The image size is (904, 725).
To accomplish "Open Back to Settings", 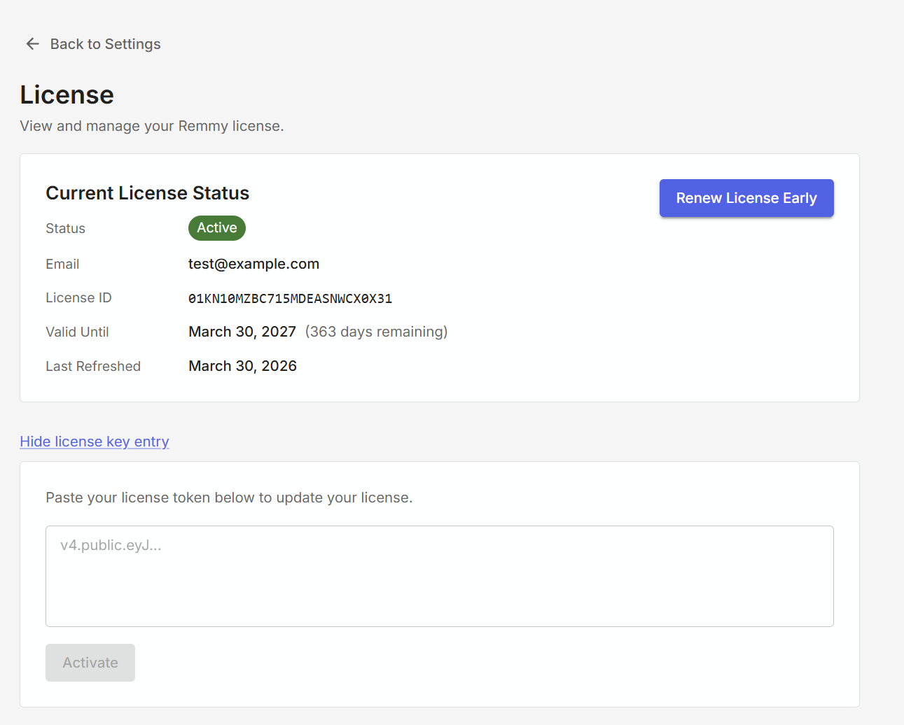I will [105, 43].
